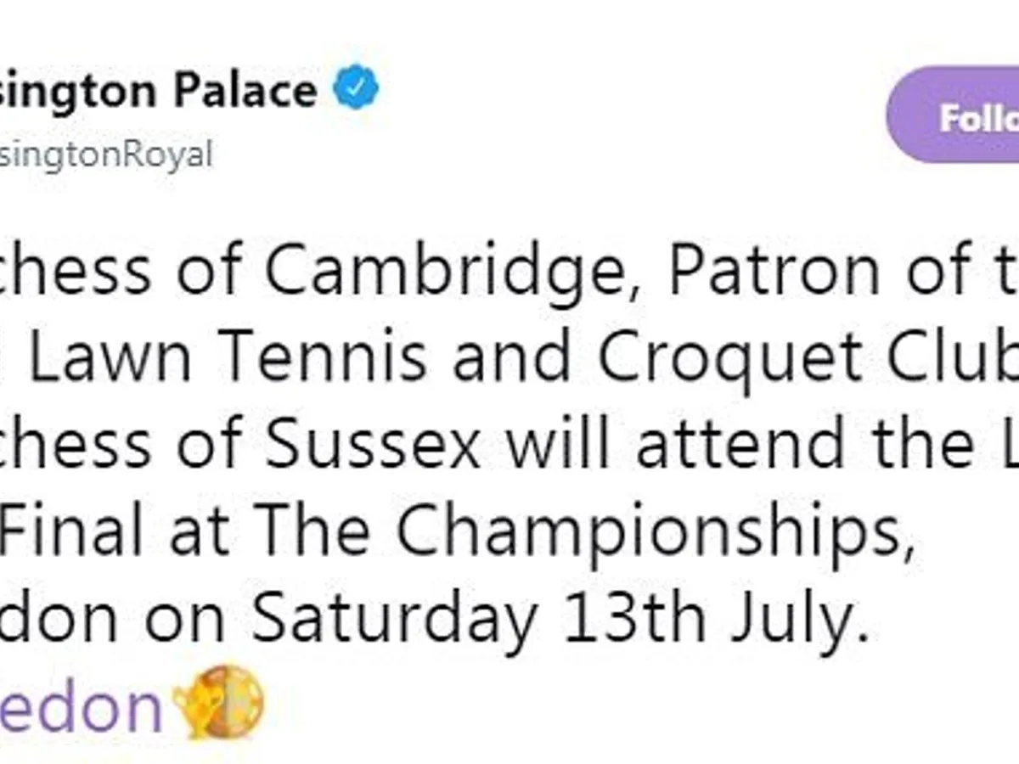This screenshot has height=764, width=1019.
Task: Open the purple Wimbledon hashtag link
Action: tap(81, 705)
